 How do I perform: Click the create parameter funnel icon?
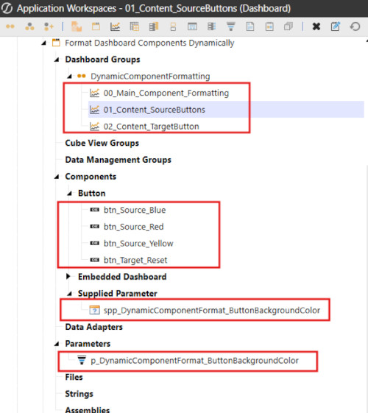pos(231,27)
